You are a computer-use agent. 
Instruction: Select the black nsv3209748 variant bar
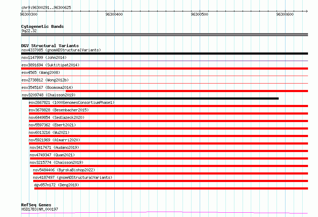coord(150,99)
